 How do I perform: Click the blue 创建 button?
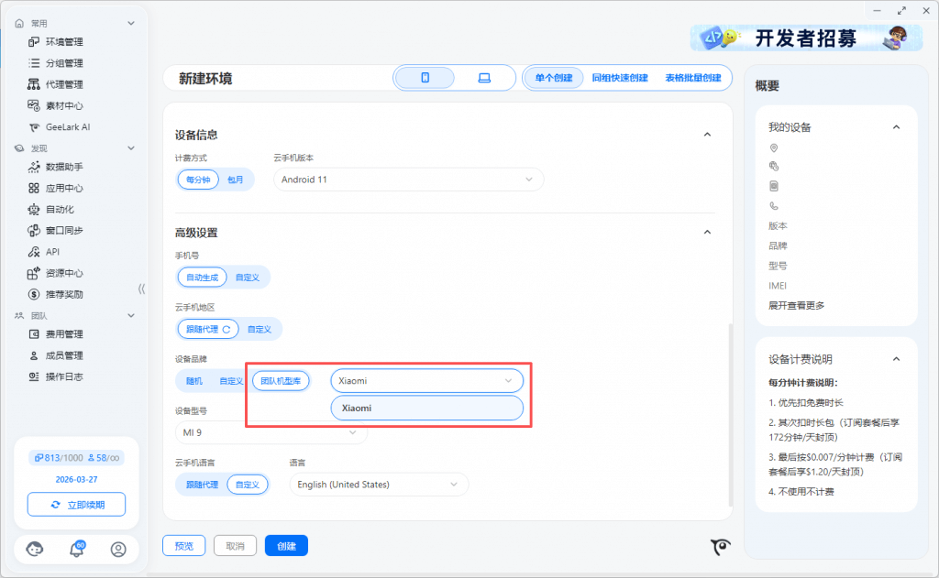[x=286, y=546]
